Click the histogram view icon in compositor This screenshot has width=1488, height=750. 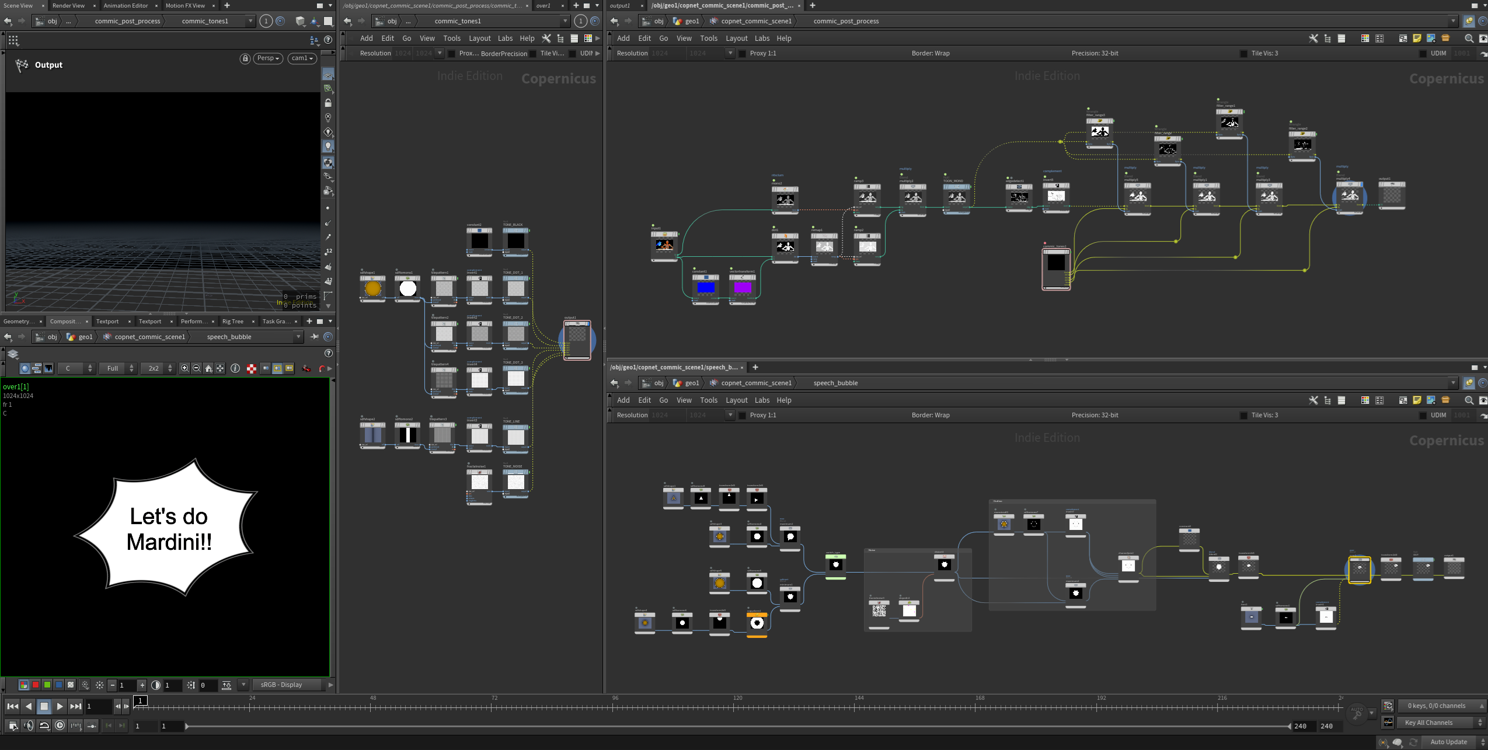tap(48, 368)
